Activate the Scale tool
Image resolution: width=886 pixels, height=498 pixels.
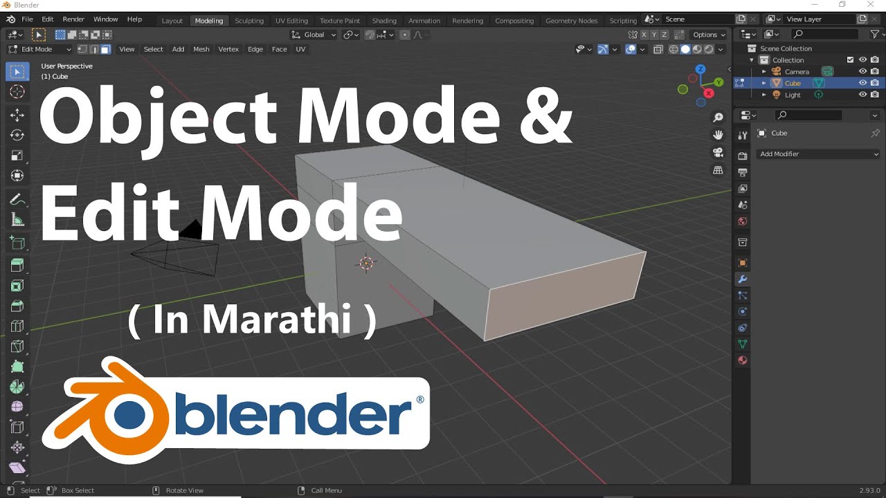(x=17, y=156)
